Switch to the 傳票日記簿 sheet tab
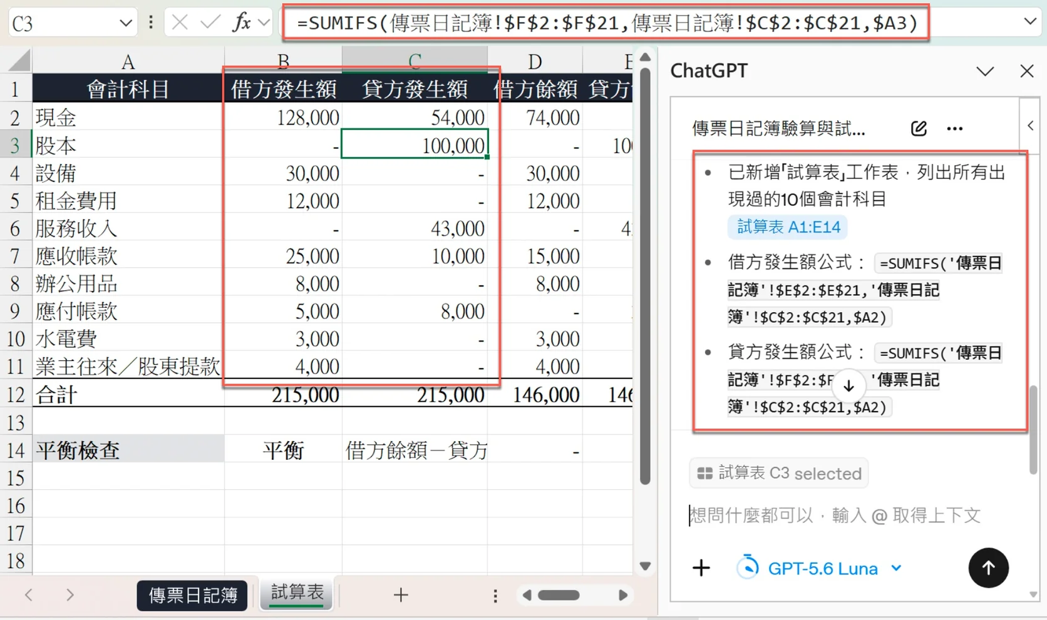 click(x=192, y=595)
